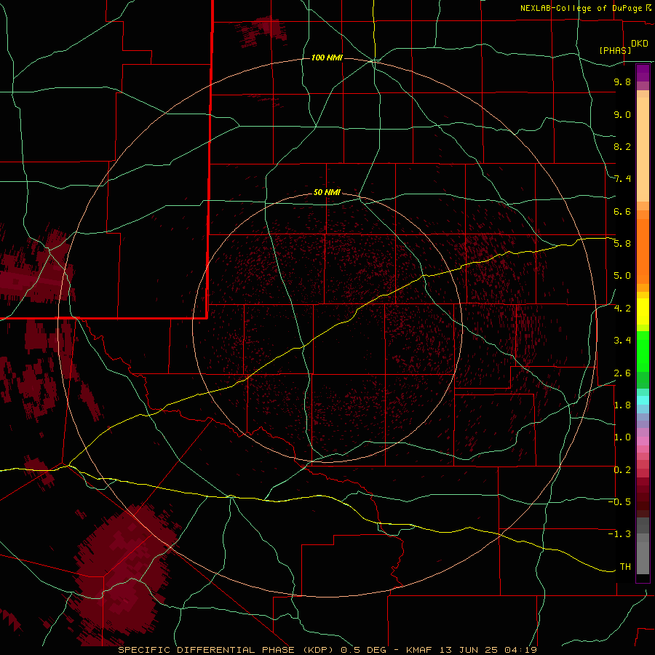Click the NEXLAB-College of DuPage label

click(585, 8)
